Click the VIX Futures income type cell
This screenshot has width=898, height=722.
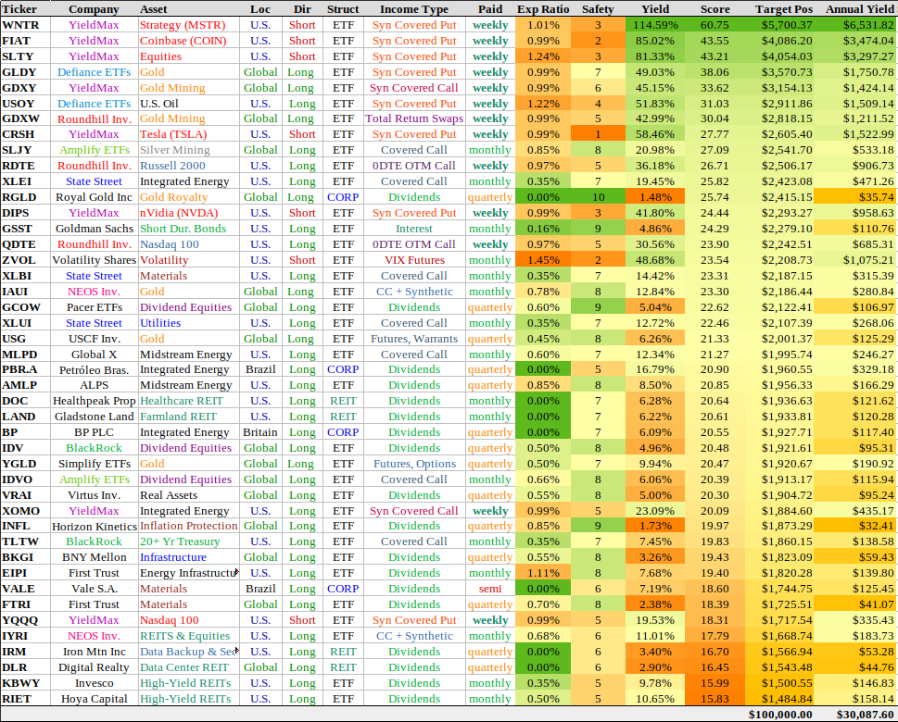point(414,260)
